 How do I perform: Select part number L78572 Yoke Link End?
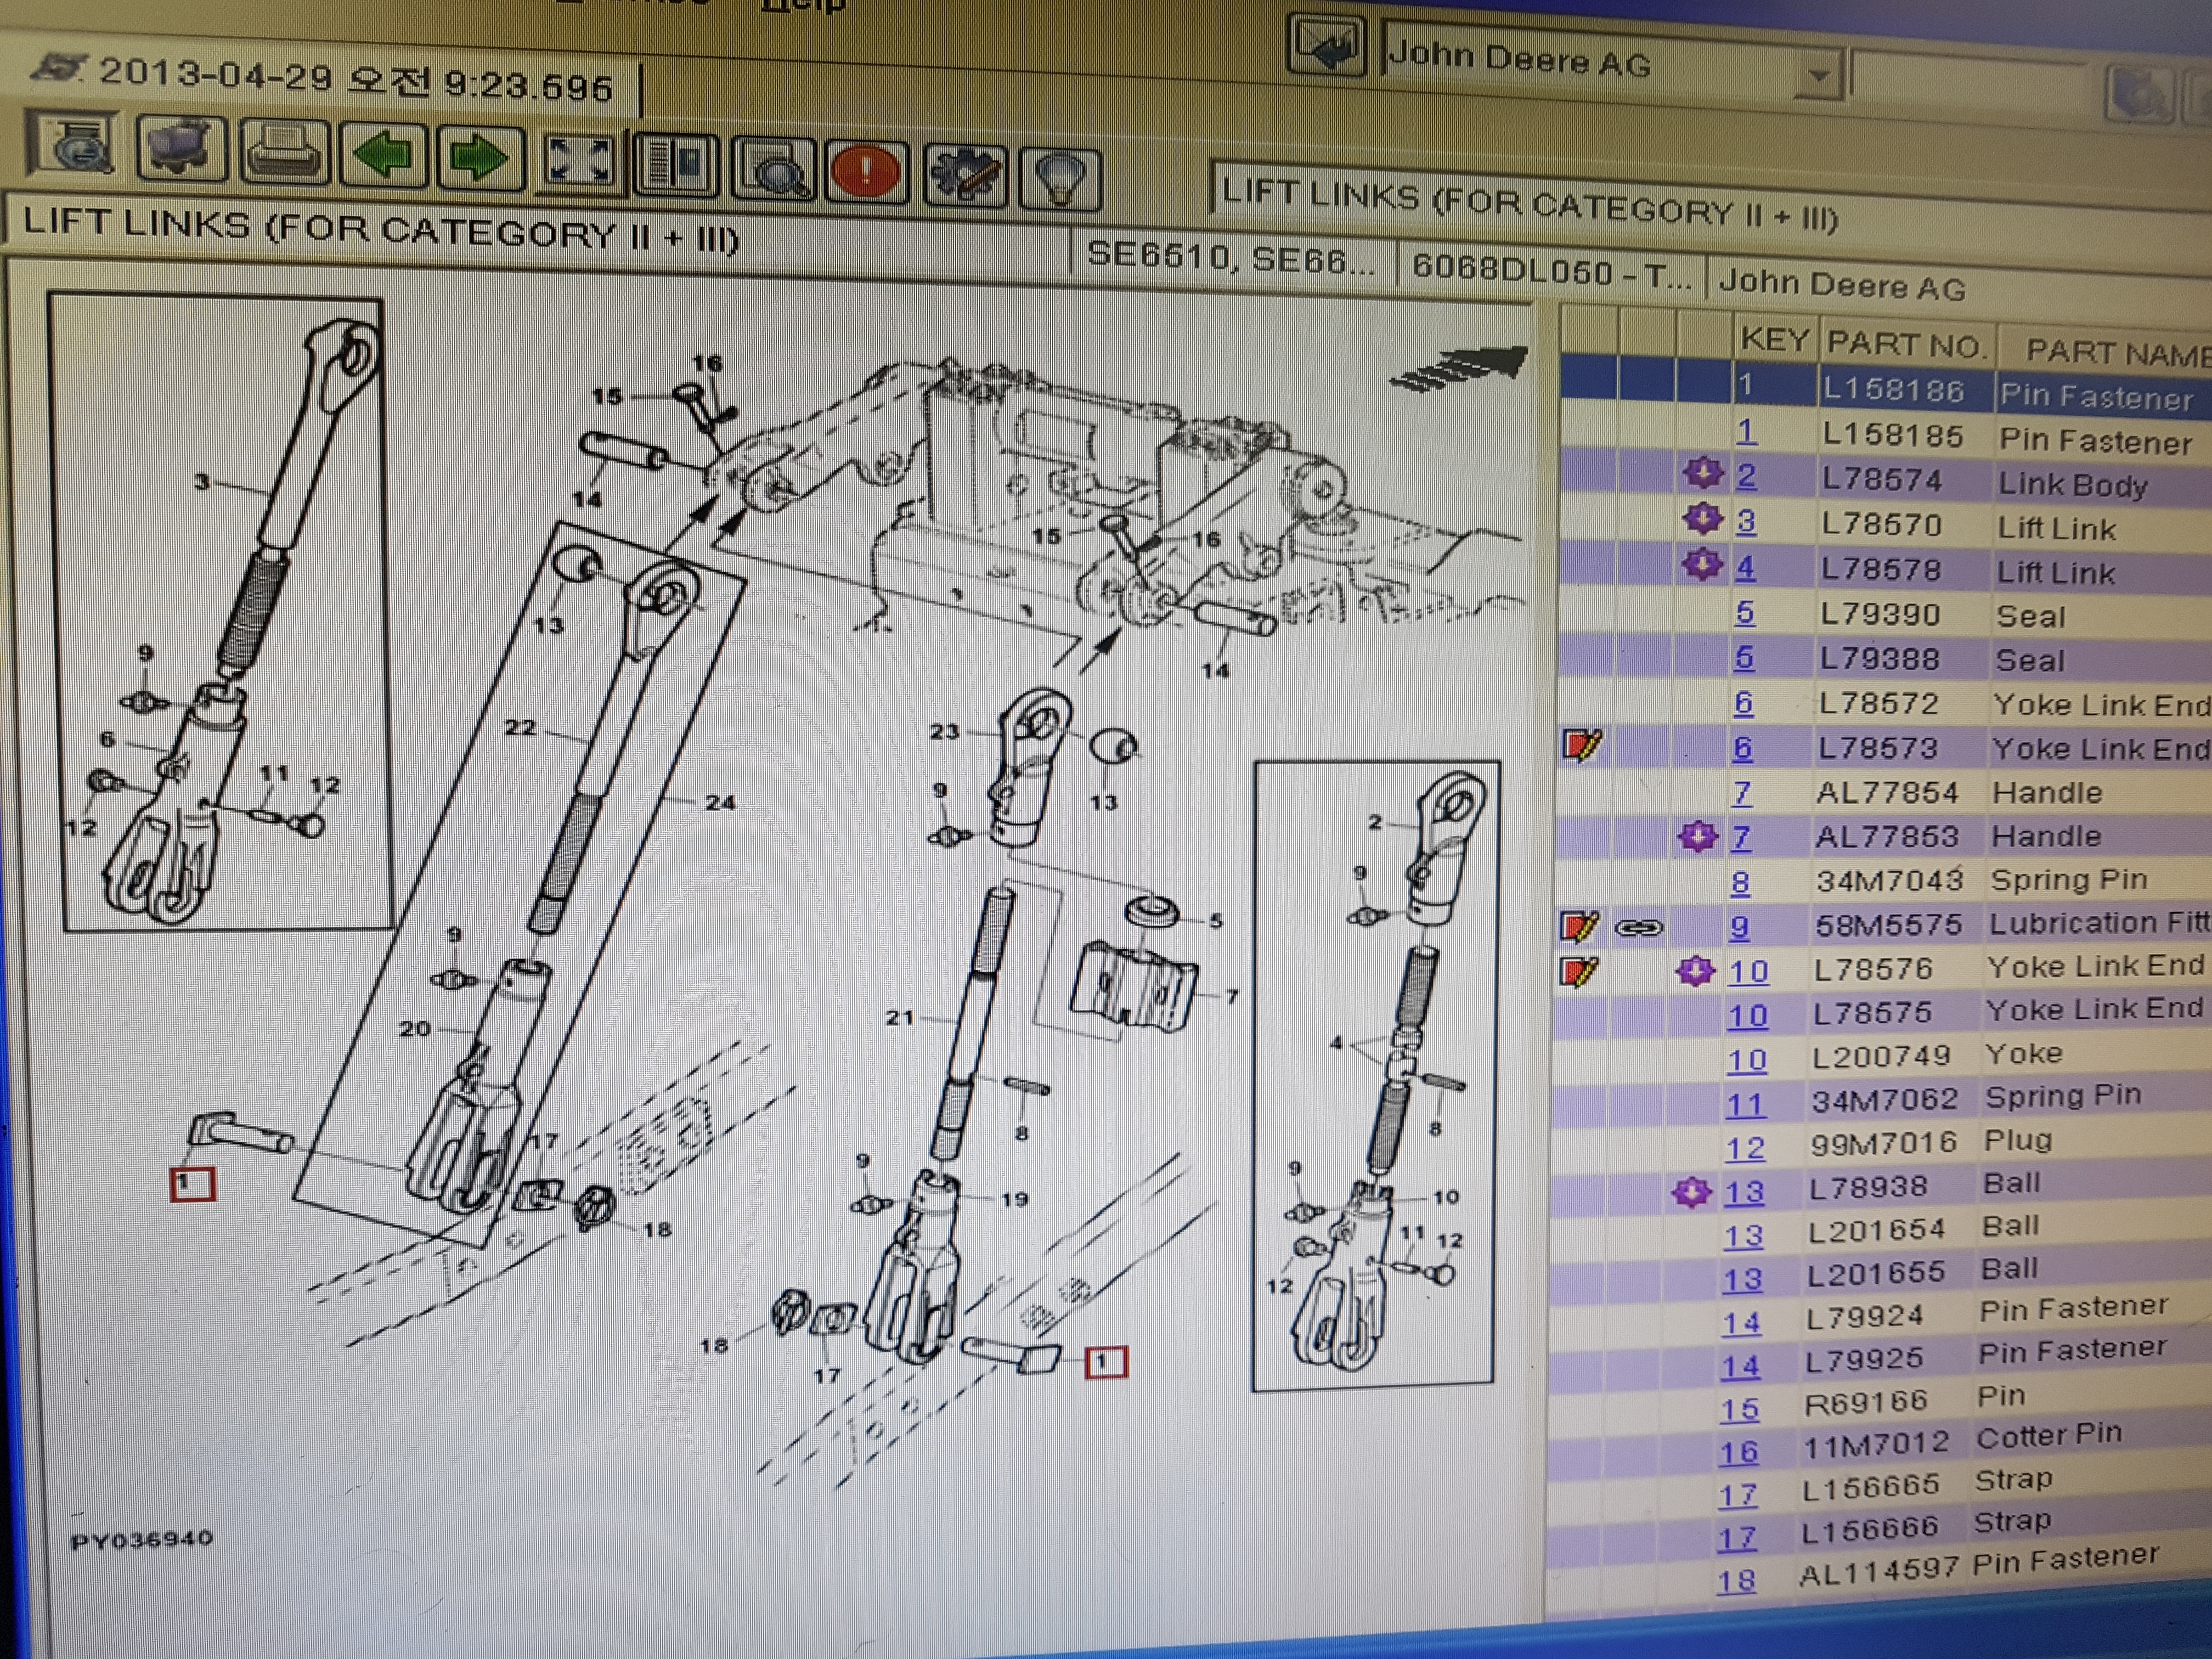(x=1878, y=703)
